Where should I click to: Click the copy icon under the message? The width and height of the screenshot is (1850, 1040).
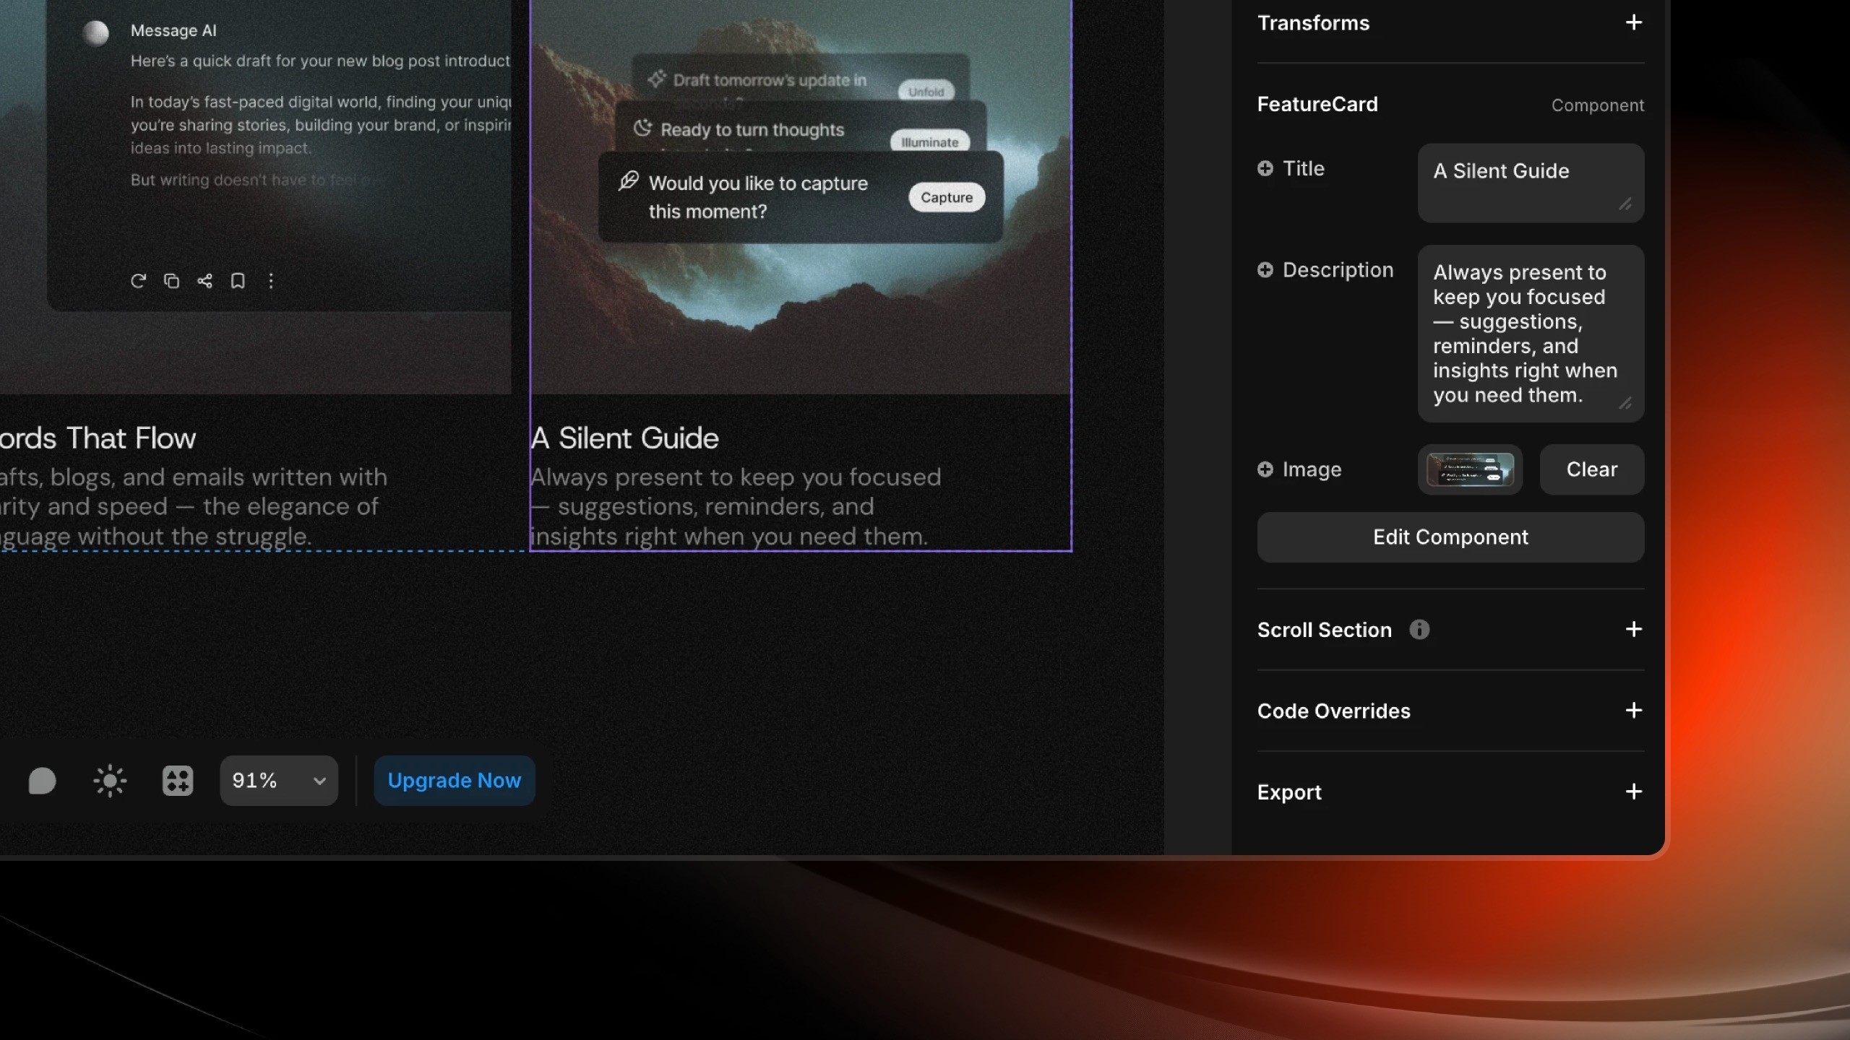pyautogui.click(x=171, y=281)
